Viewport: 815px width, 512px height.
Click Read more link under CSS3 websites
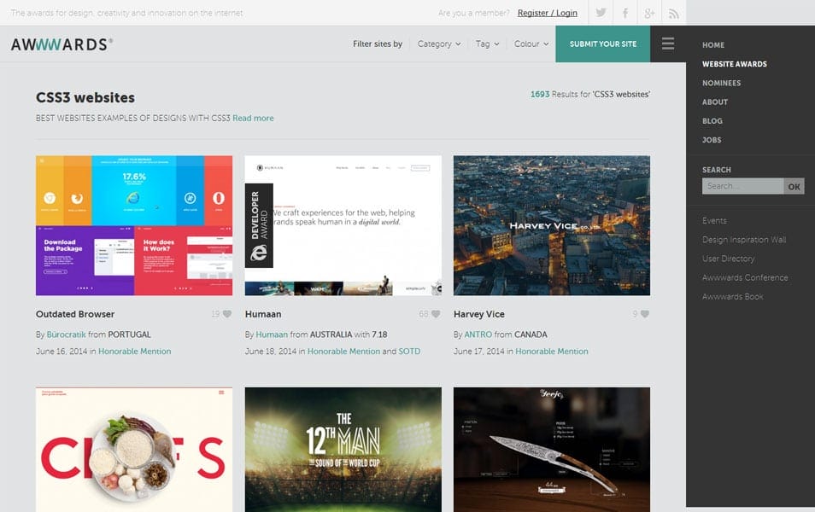pos(253,118)
